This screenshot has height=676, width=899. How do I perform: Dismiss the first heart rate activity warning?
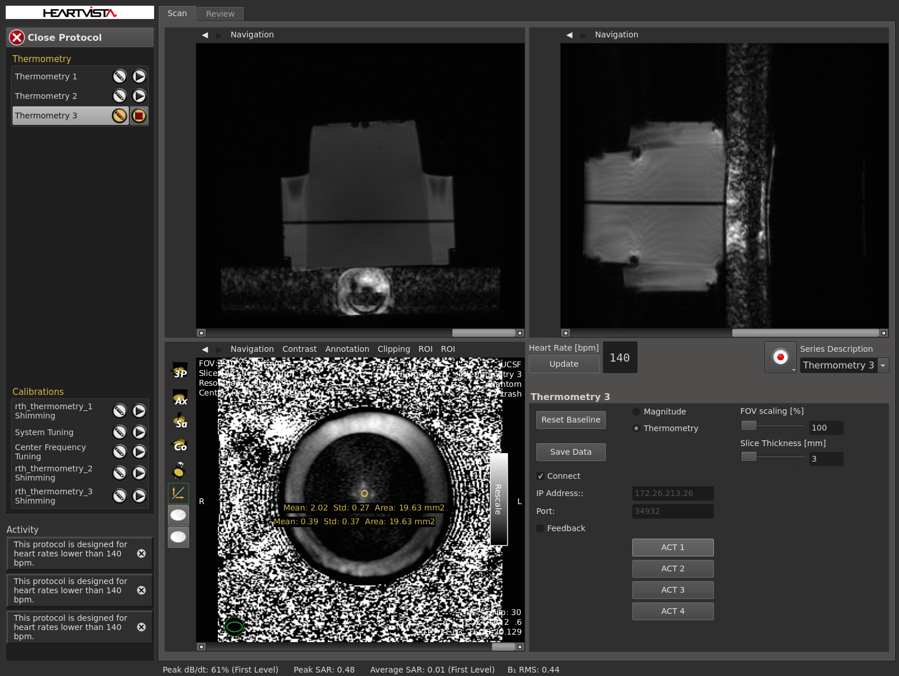(141, 554)
